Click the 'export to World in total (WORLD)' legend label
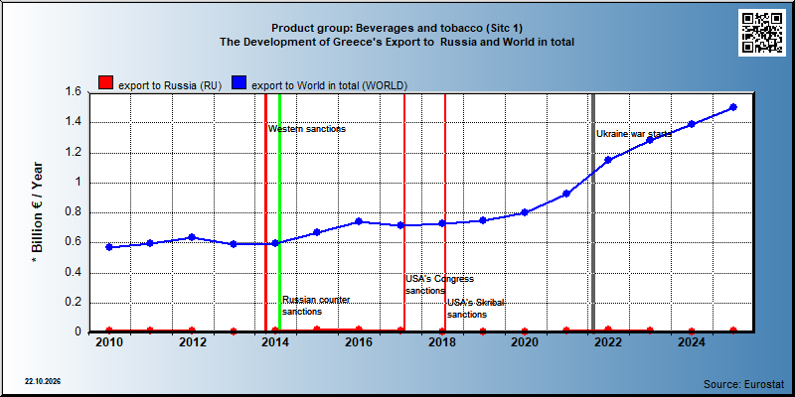Image resolution: width=795 pixels, height=397 pixels. coord(330,85)
